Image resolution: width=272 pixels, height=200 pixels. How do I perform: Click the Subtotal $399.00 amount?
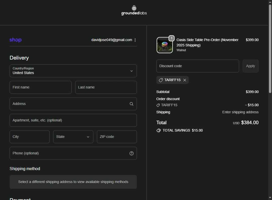[x=252, y=92]
